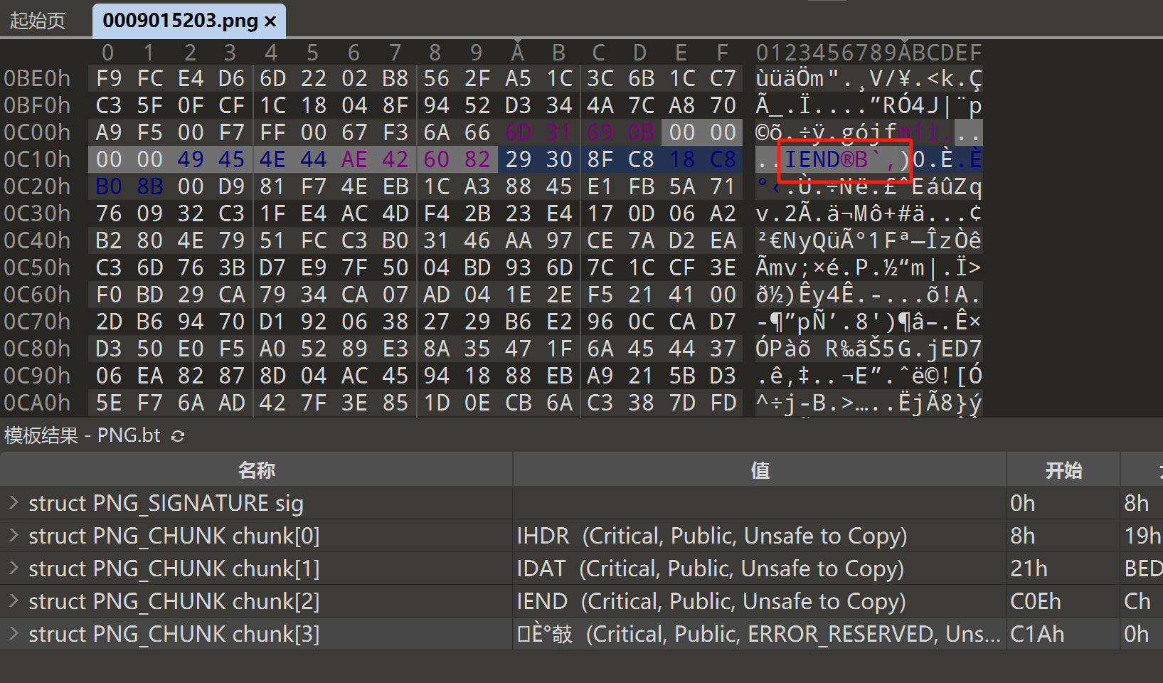This screenshot has height=683, width=1163.
Task: Sort by the 开始 column header
Action: pos(1063,470)
